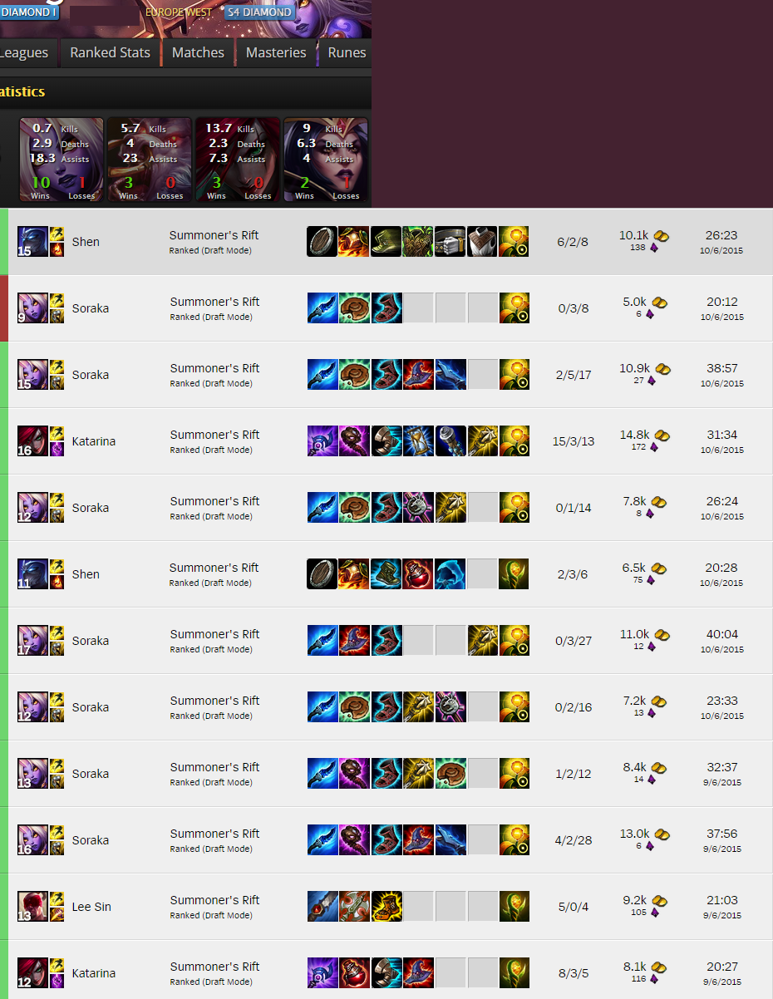Click the Lee Sin champion portrait
Image resolution: width=773 pixels, height=999 pixels.
(32, 907)
